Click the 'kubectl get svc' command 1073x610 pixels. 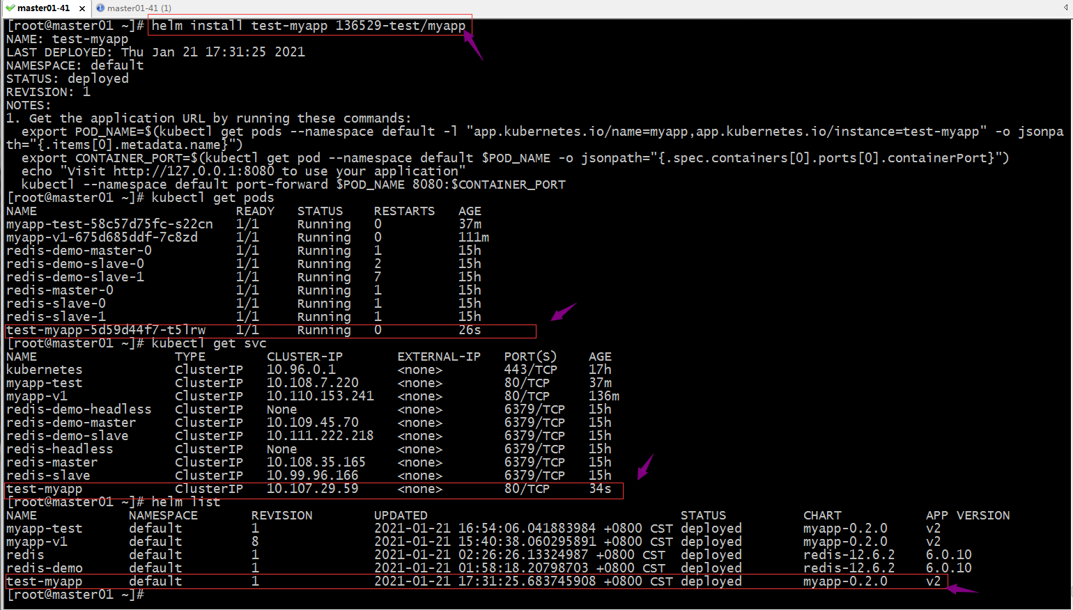[x=209, y=343]
